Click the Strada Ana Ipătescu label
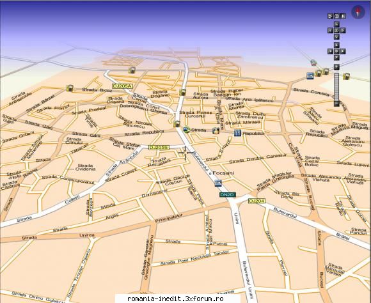The width and height of the screenshot is (371, 303). 249,99
